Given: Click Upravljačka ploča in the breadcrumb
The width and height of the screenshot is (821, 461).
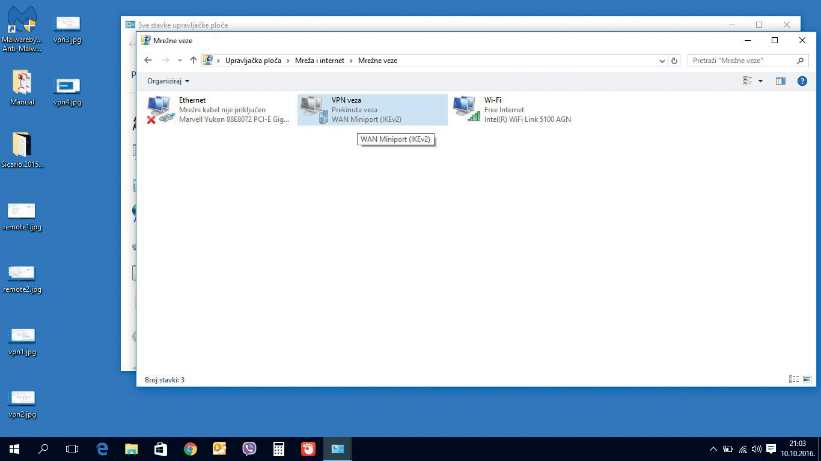Looking at the screenshot, I should click(253, 61).
